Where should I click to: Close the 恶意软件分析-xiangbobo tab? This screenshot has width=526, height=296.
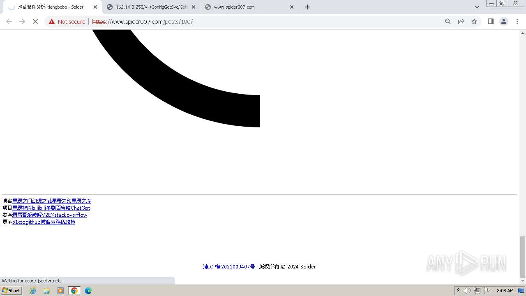[95, 7]
